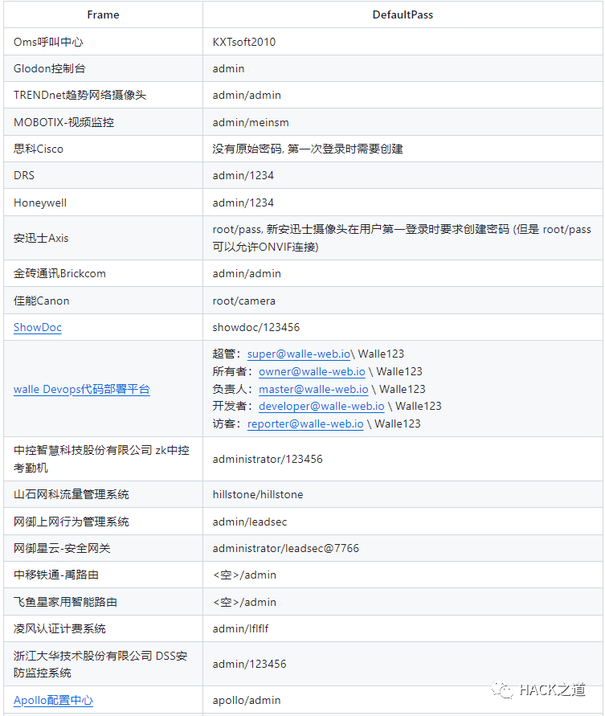Click the 凌风认证计费系统 cell

point(103,628)
